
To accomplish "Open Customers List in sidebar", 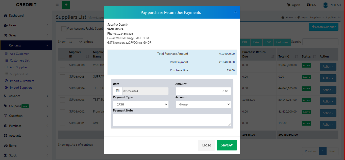I will [x=20, y=61].
